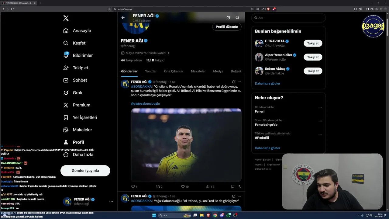Open Premium in the sidebar
389x219 pixels.
pos(77,105)
